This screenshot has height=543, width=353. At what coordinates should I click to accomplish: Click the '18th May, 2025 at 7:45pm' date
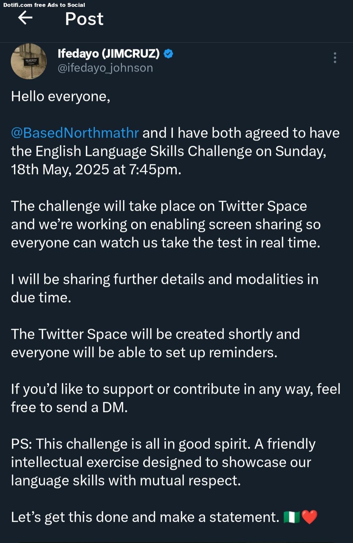tap(96, 170)
